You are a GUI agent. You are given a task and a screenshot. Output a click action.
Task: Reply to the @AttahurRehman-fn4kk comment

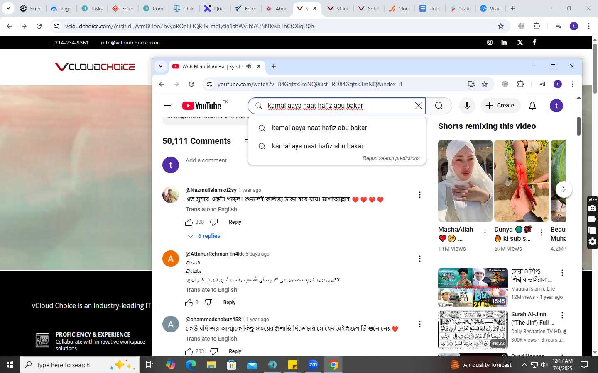(229, 303)
